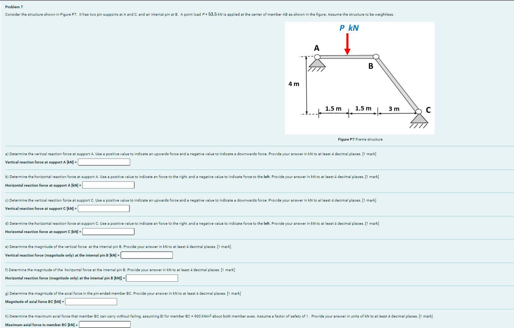This screenshot has height=328, width=514.
Task: Click the Figure P7 Frame structure caption
Action: [360, 139]
